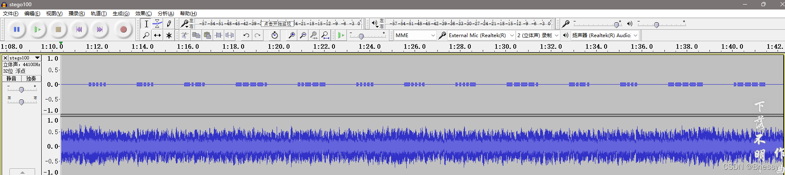Viewport: 785px width, 175px height.
Task: Open the 文件(F) menu
Action: 11,14
